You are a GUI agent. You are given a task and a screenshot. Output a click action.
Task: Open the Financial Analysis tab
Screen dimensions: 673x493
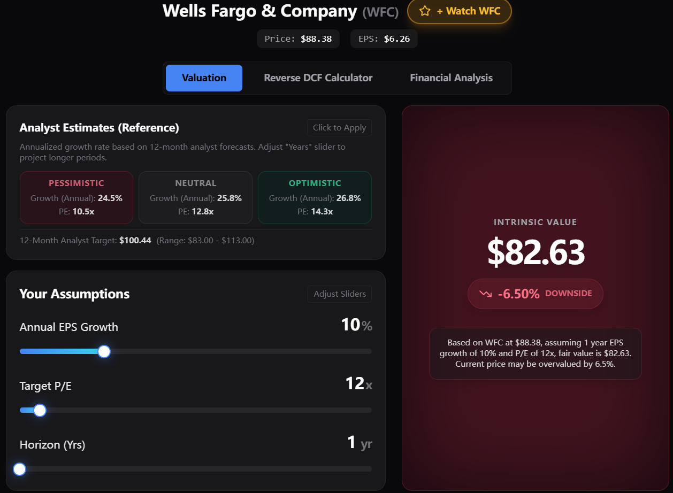[x=452, y=78]
